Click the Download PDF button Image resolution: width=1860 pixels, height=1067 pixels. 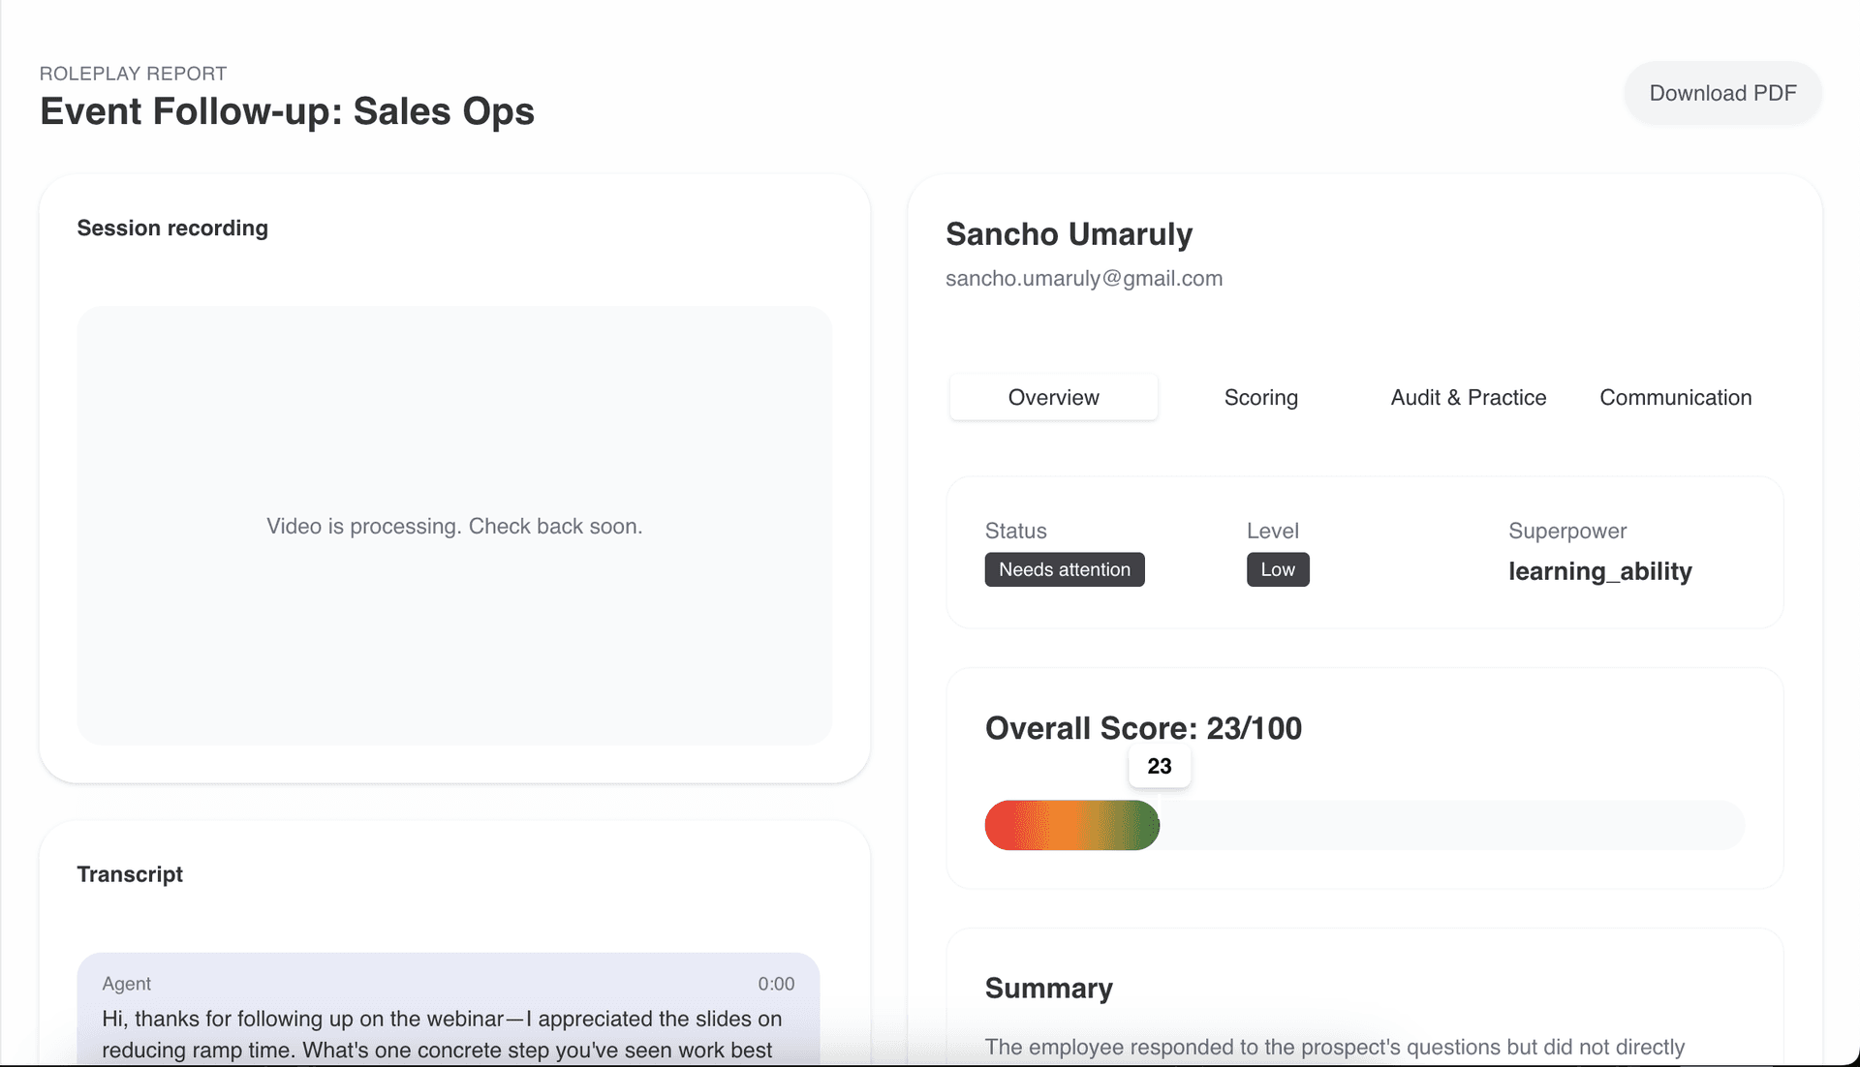point(1722,93)
